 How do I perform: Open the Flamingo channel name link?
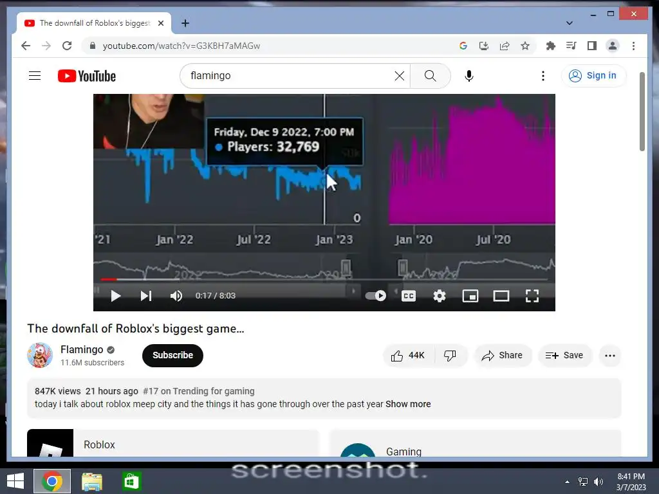pyautogui.click(x=82, y=349)
